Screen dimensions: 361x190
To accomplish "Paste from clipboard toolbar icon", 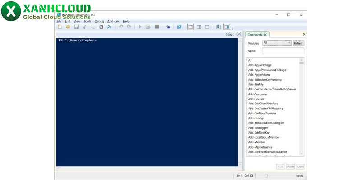I will (x=101, y=27).
